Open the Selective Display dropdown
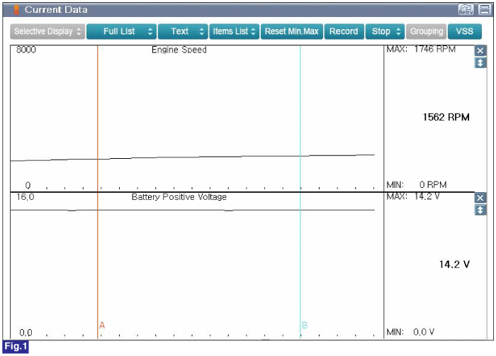Screen dimensions: 496x356 (47, 31)
